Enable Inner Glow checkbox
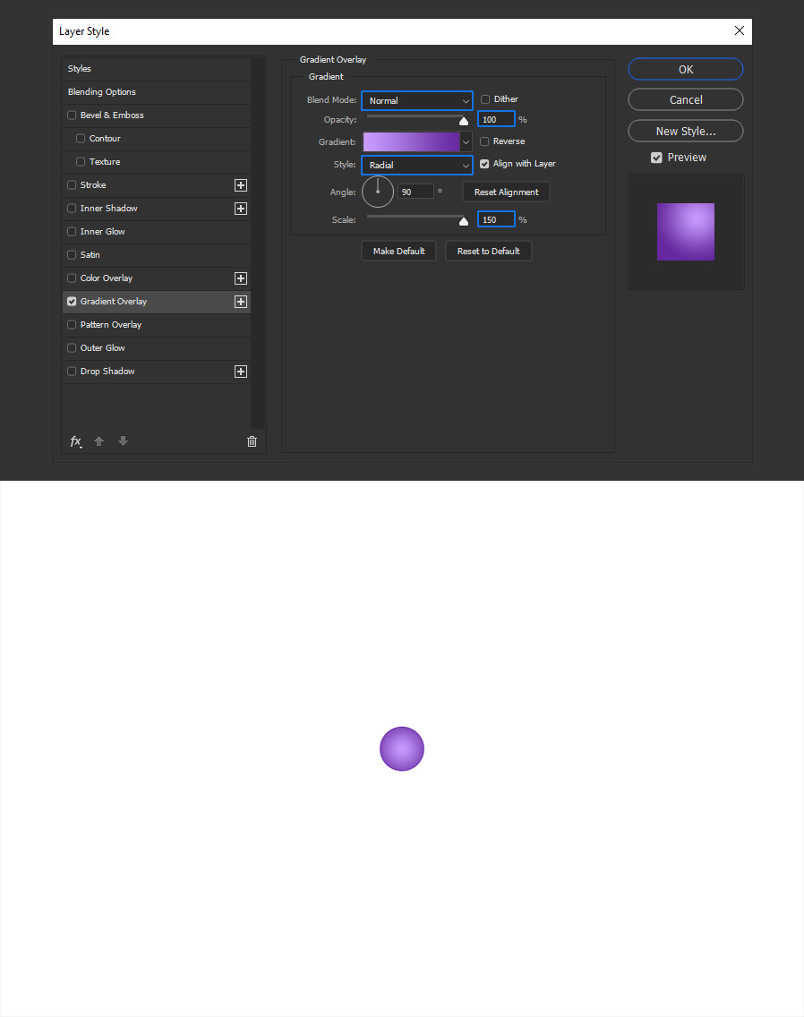The height and width of the screenshot is (1017, 804). [72, 232]
